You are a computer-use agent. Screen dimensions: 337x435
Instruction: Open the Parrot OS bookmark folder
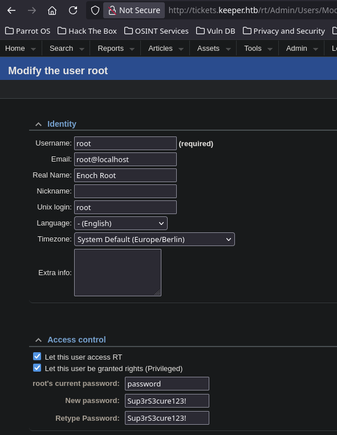click(x=28, y=31)
